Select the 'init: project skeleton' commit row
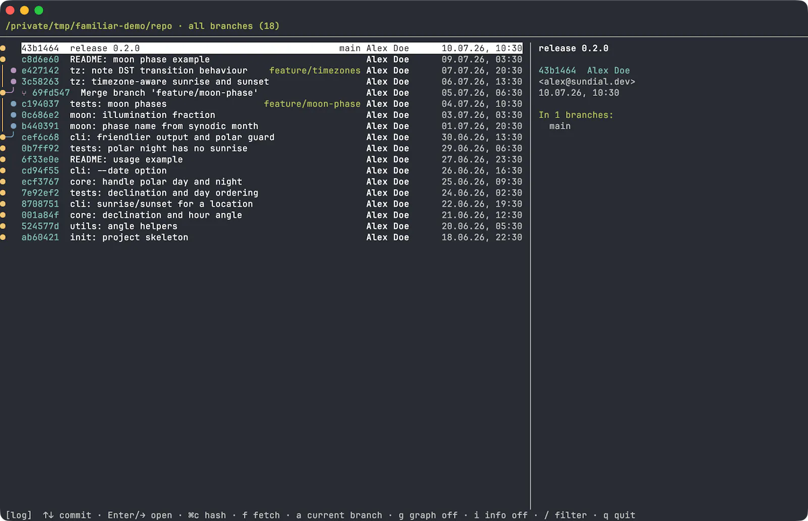 point(272,237)
